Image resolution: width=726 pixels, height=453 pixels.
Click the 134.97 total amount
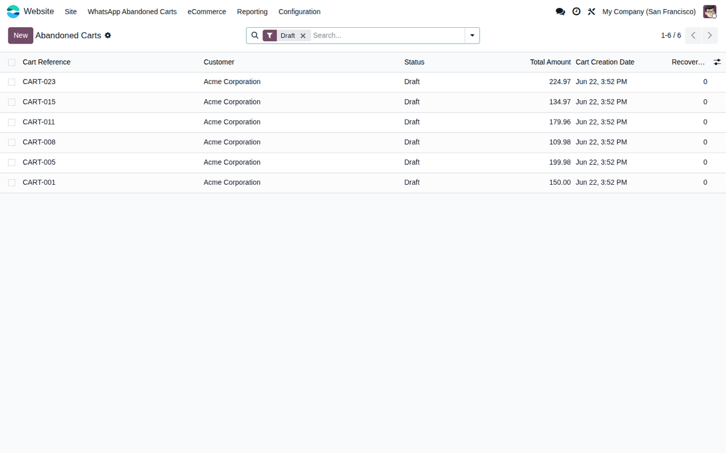point(560,101)
